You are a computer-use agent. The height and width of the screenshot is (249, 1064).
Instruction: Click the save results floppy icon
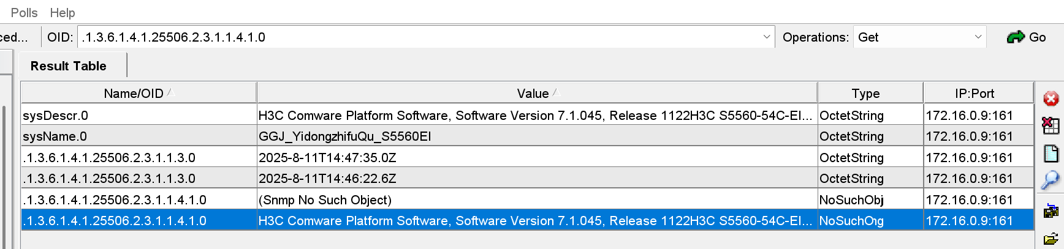1051,211
